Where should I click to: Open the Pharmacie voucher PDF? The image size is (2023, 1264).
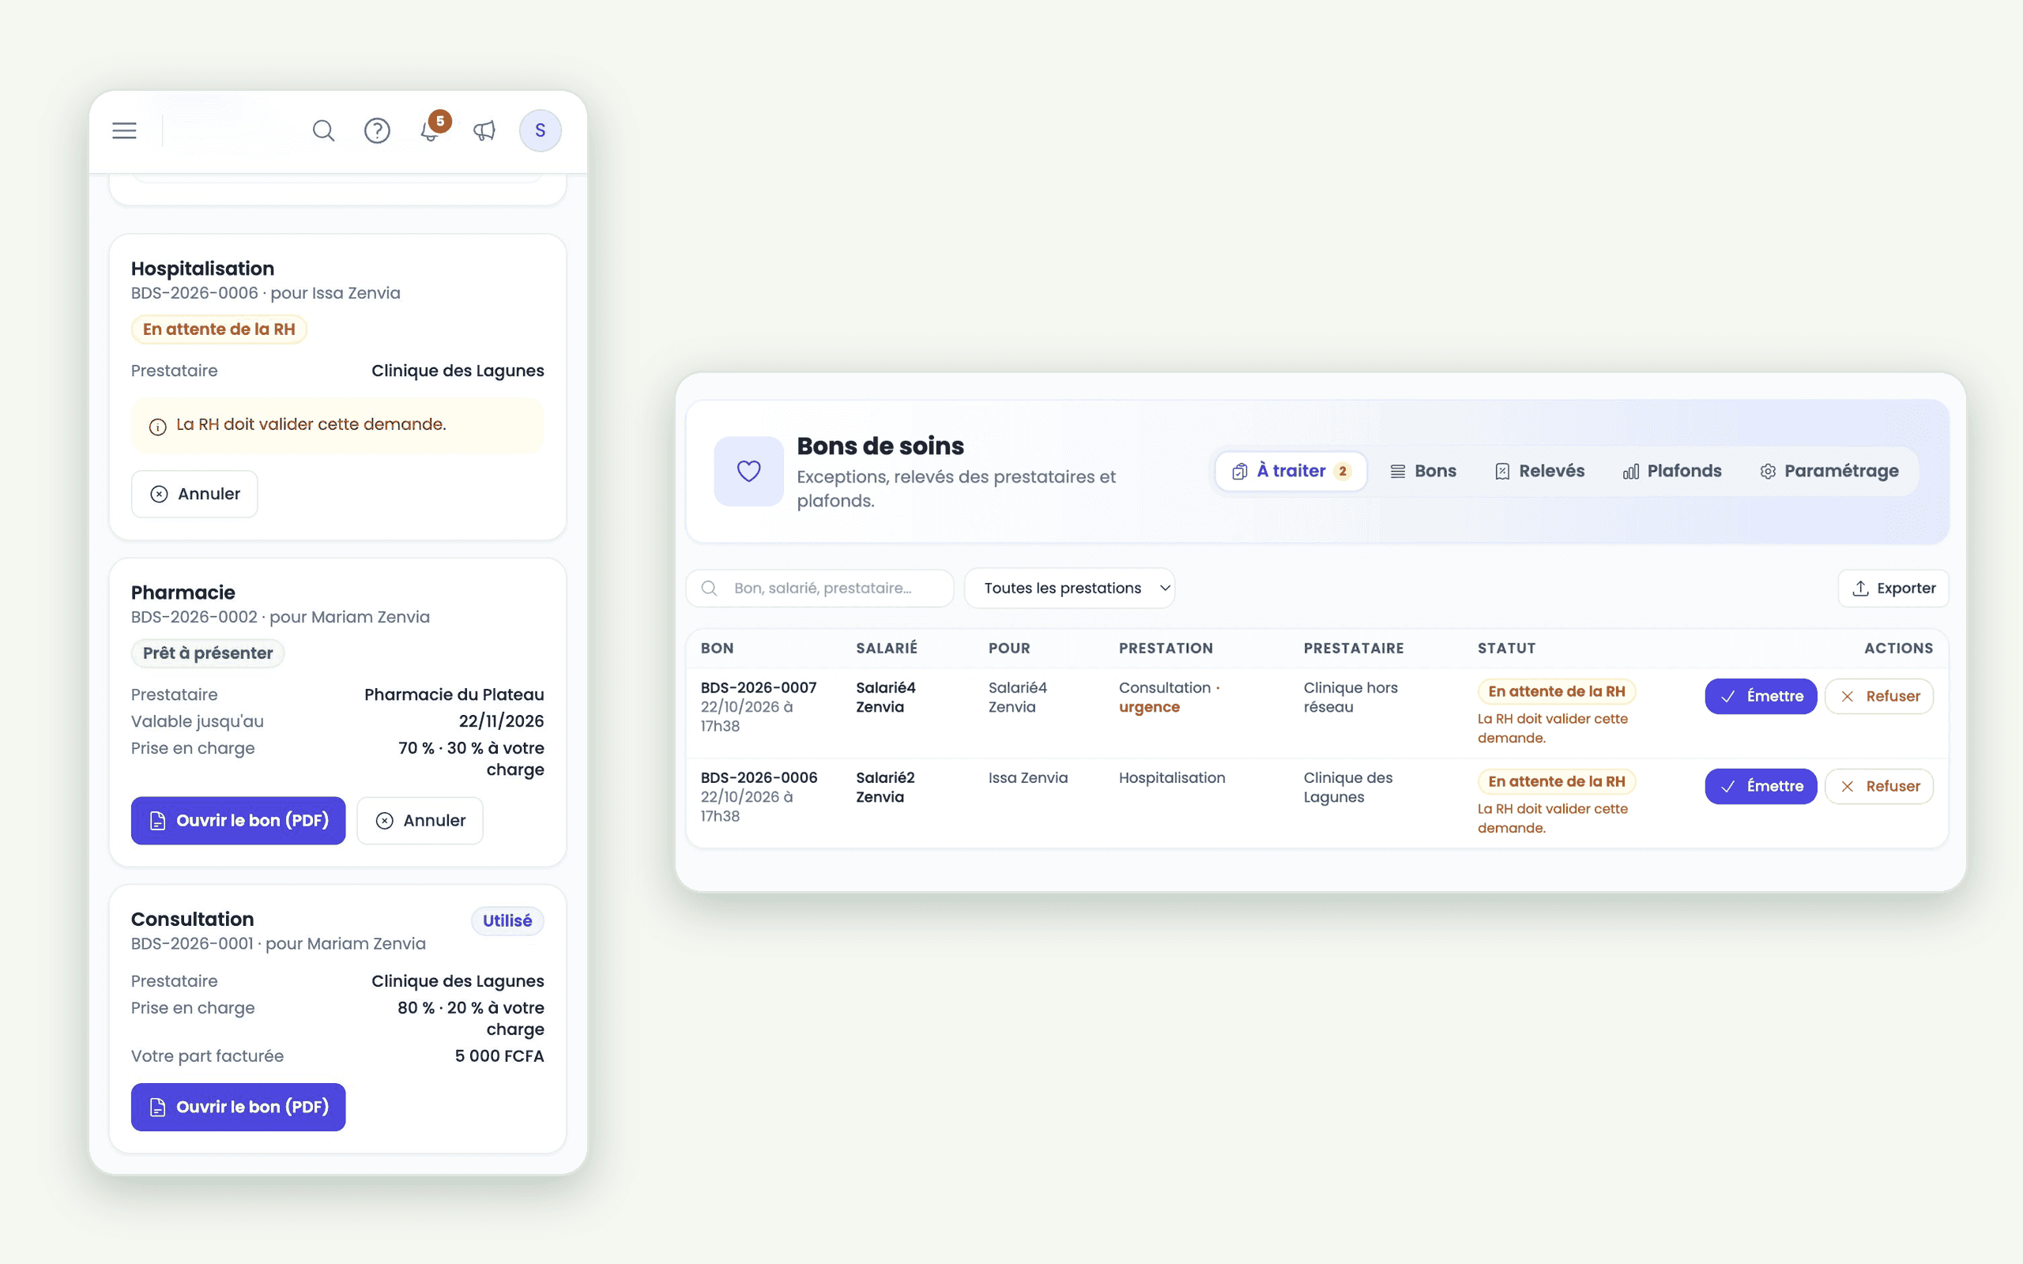point(238,820)
